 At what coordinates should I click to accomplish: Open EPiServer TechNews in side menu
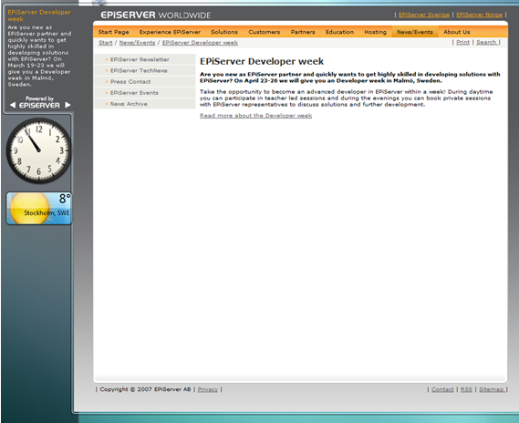pyautogui.click(x=144, y=70)
